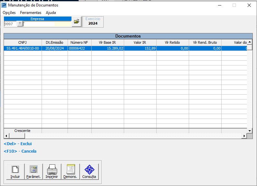Select NF number cell 00006422
This screenshot has width=257, height=186.
[x=80, y=48]
